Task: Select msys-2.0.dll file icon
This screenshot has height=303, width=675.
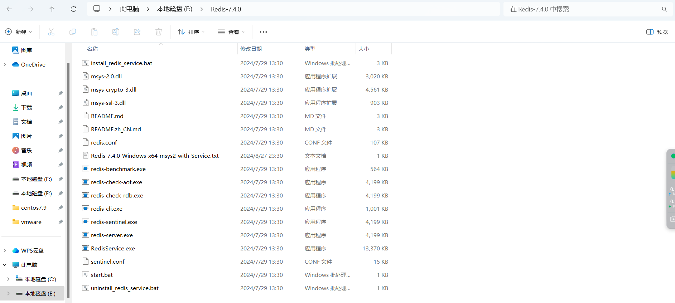Action: click(86, 76)
